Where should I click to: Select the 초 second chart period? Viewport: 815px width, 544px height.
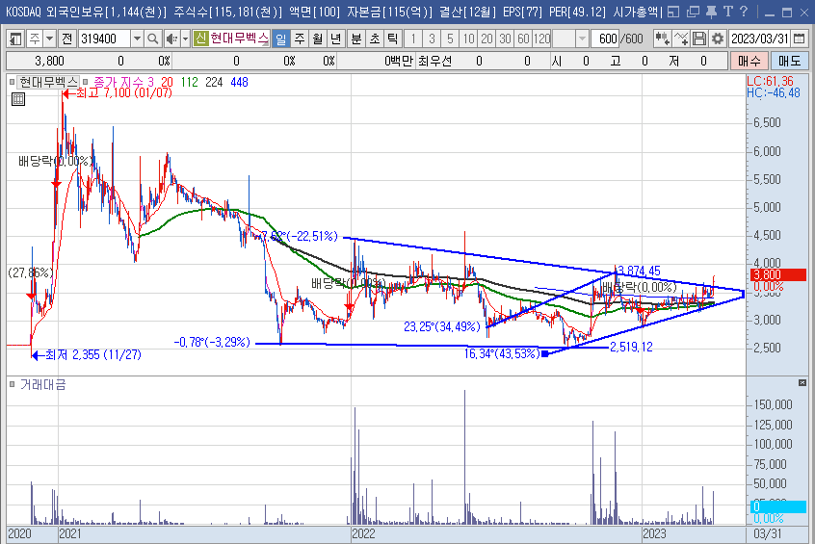[374, 39]
